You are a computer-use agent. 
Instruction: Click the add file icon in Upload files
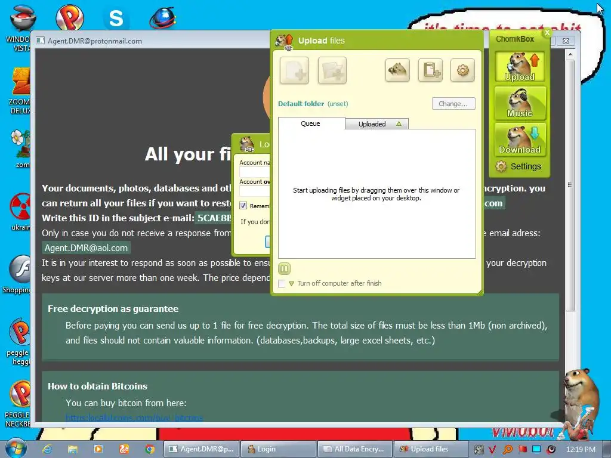click(x=294, y=70)
